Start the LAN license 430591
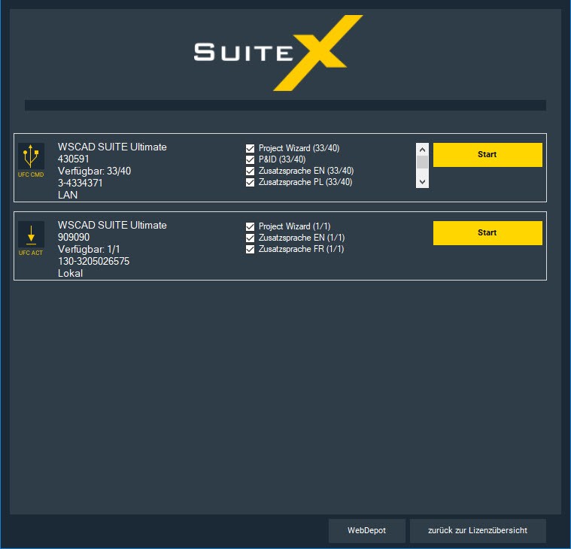This screenshot has width=571, height=549. coord(487,155)
